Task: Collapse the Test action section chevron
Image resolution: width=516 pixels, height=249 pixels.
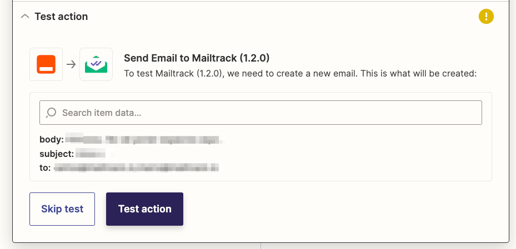Action: 24,17
